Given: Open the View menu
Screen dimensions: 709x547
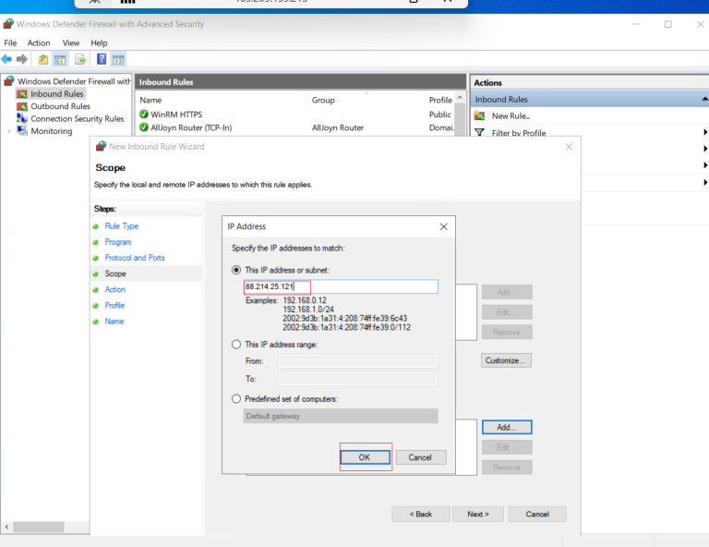Looking at the screenshot, I should click(x=71, y=43).
